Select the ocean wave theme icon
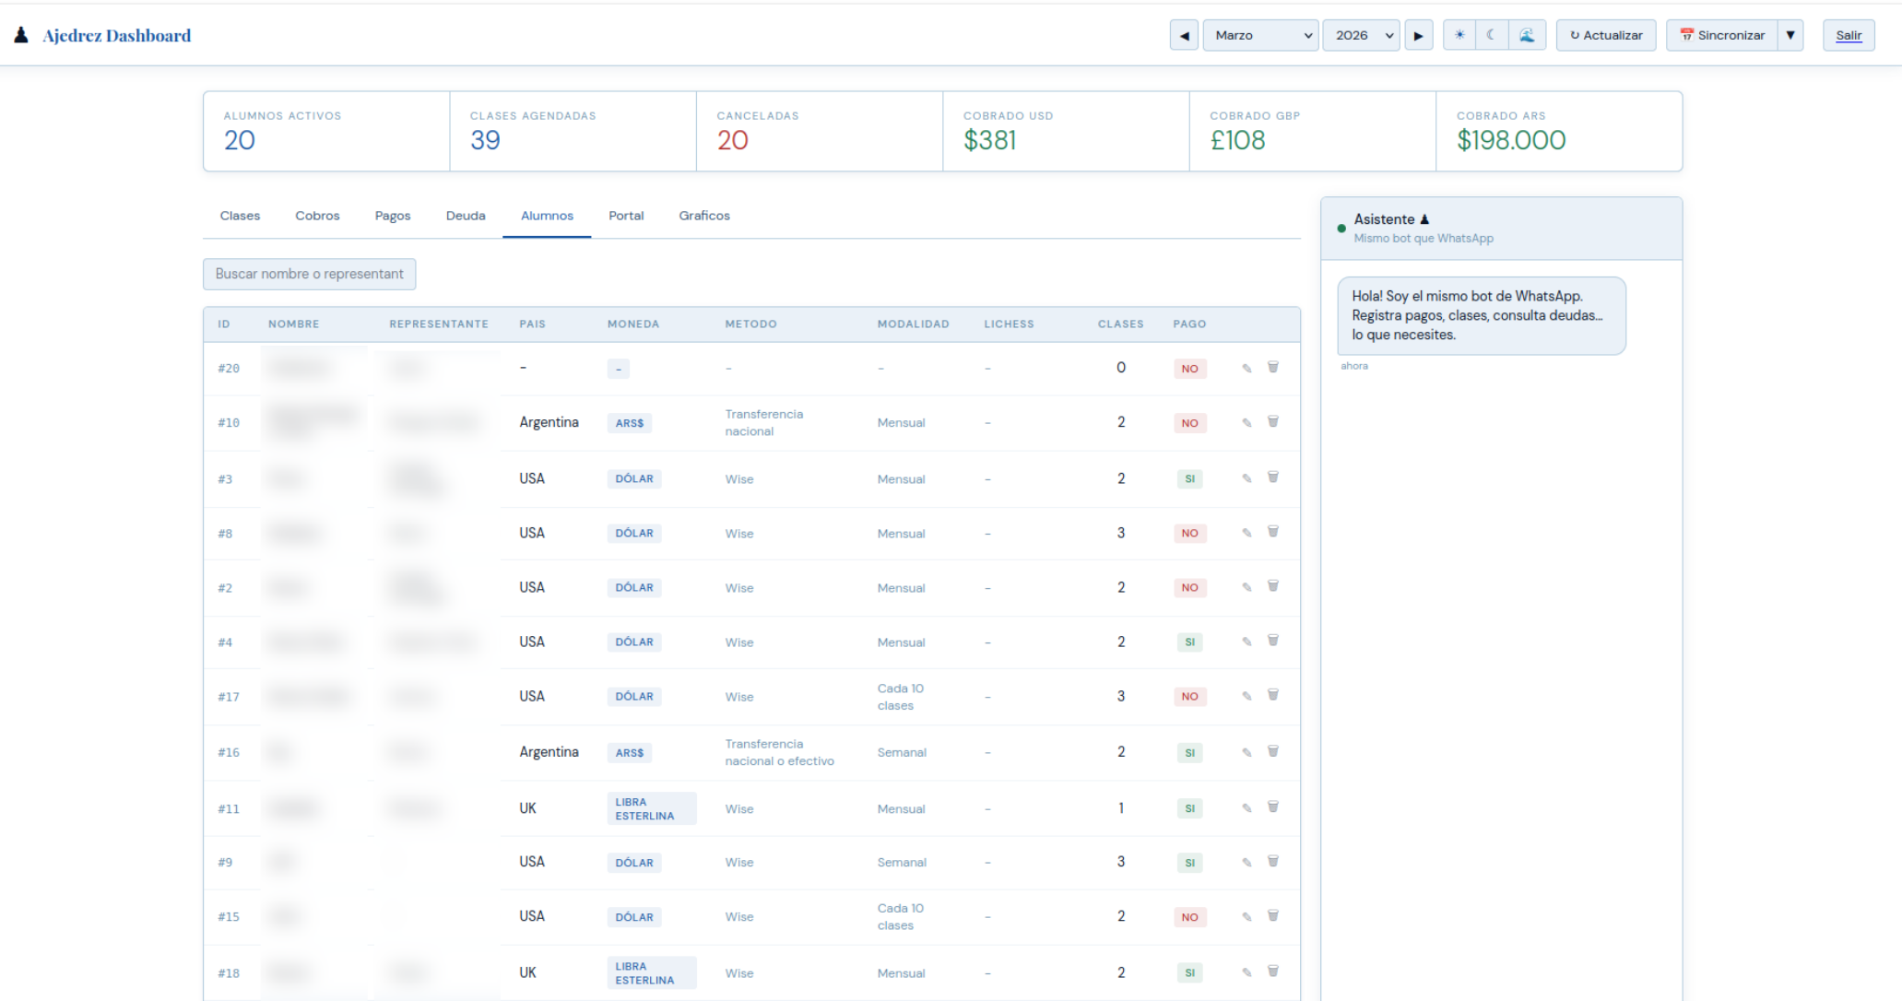 [x=1528, y=35]
